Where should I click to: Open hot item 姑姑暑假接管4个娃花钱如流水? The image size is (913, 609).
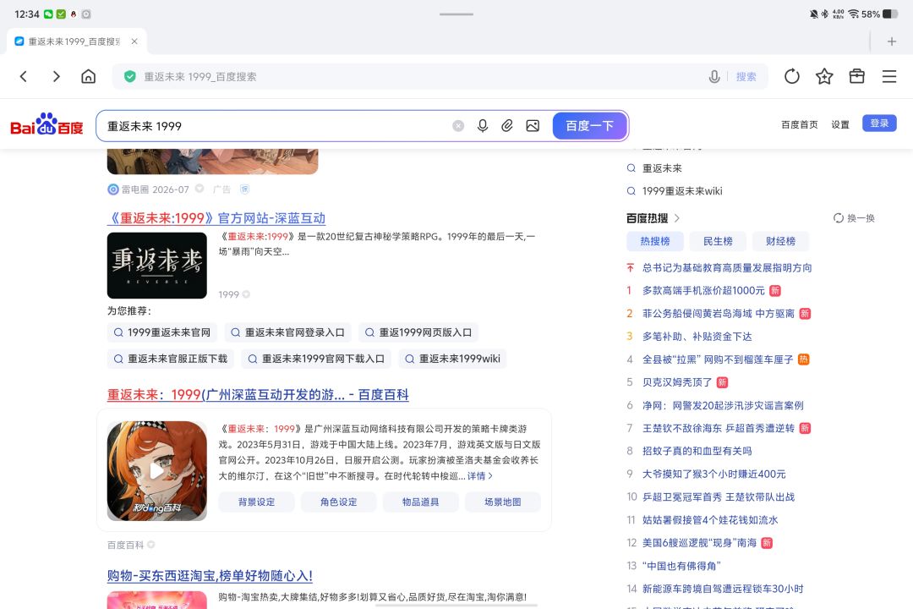coord(710,520)
